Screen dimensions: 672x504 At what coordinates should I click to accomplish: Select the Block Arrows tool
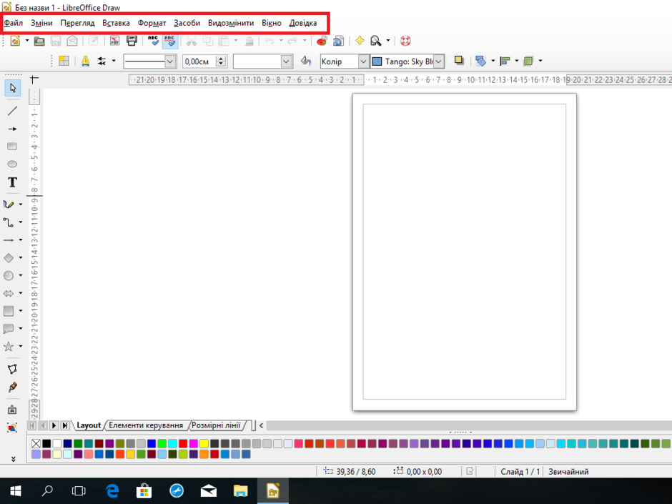point(9,294)
